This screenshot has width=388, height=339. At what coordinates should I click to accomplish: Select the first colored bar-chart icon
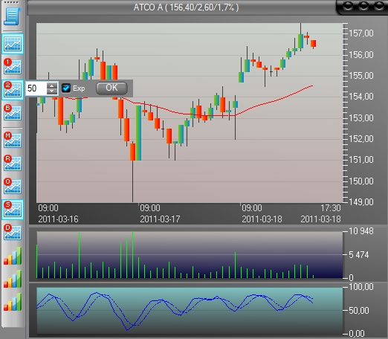13,256
